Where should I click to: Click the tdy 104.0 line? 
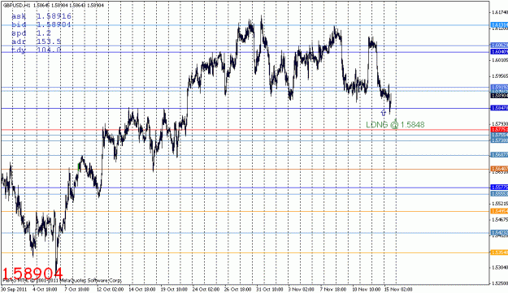pos(37,50)
